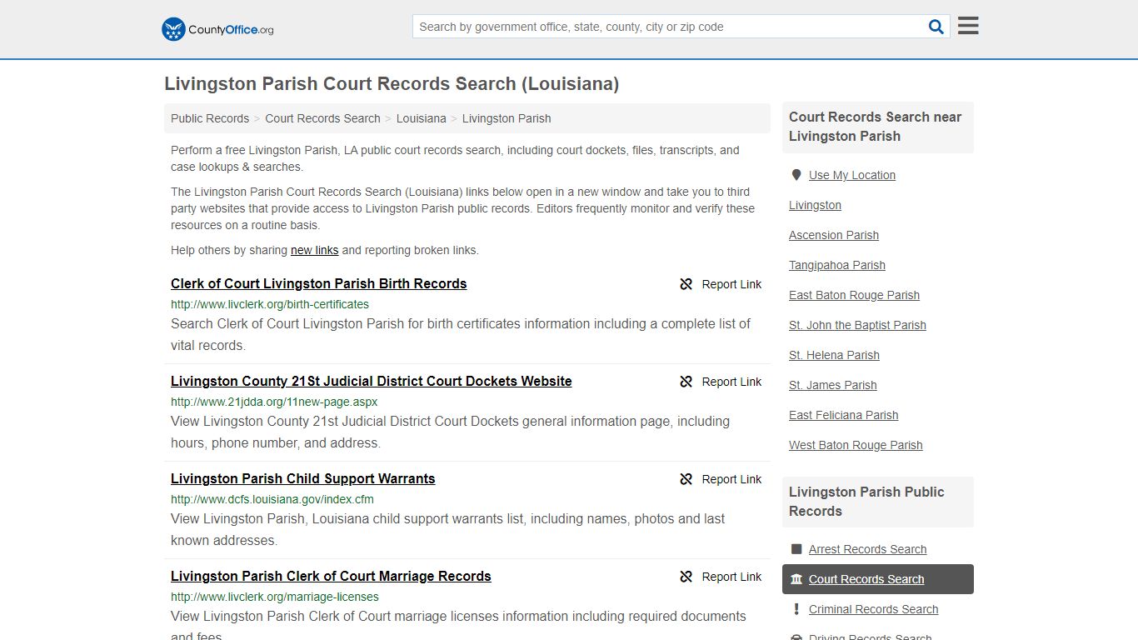Click broken-link icon for Marriage Records result
This screenshot has height=640, width=1138.
coord(686,577)
